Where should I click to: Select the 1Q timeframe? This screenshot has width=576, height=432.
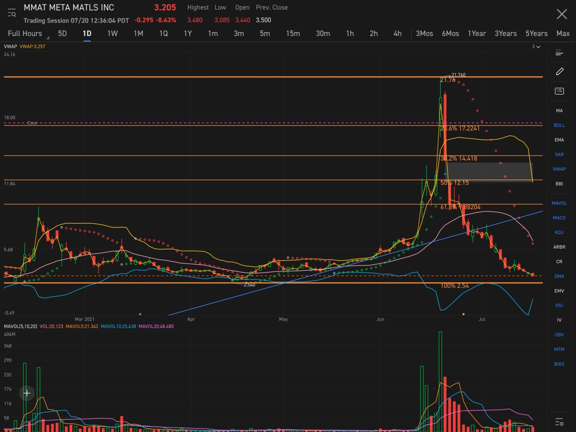click(163, 33)
